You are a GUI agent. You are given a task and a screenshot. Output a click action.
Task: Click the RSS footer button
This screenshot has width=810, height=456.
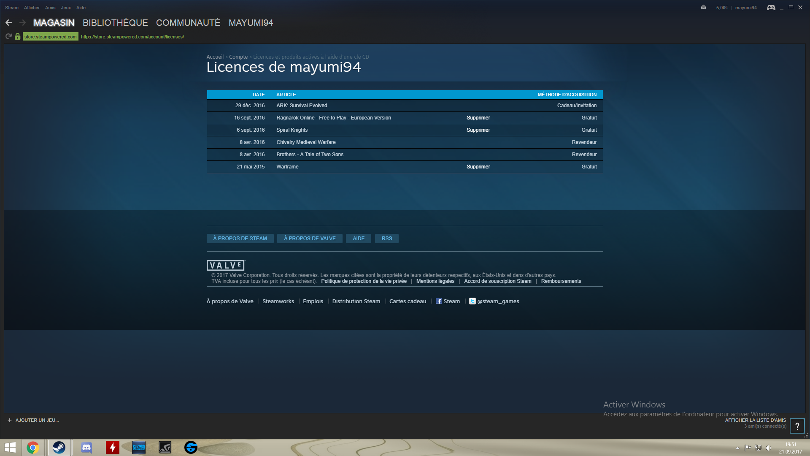(387, 239)
